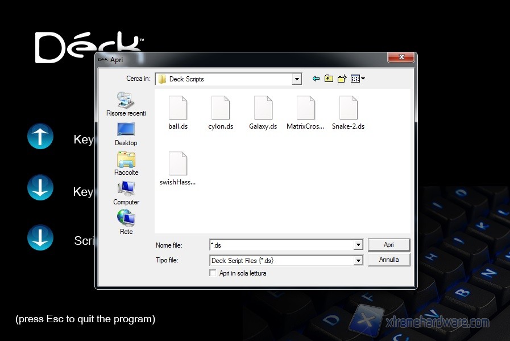Viewport: 510px width, 341px height.
Task: Go to Desktop location in sidebar
Action: pyautogui.click(x=126, y=133)
